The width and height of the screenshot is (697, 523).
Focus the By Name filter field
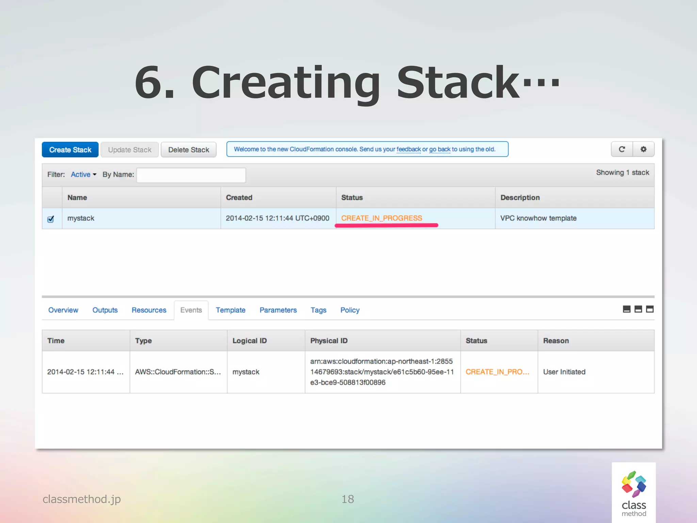pyautogui.click(x=191, y=175)
